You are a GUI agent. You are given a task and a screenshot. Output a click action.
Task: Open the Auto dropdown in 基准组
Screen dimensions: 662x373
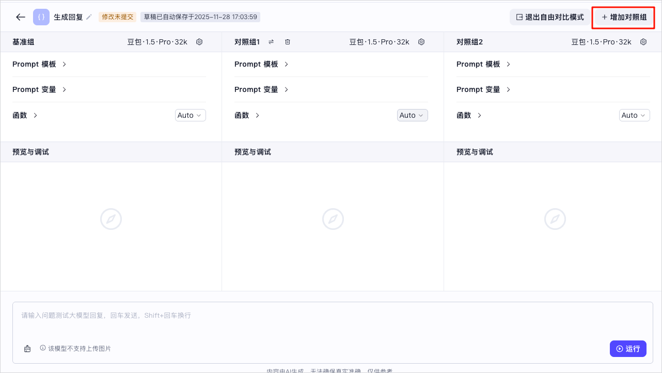click(x=191, y=115)
